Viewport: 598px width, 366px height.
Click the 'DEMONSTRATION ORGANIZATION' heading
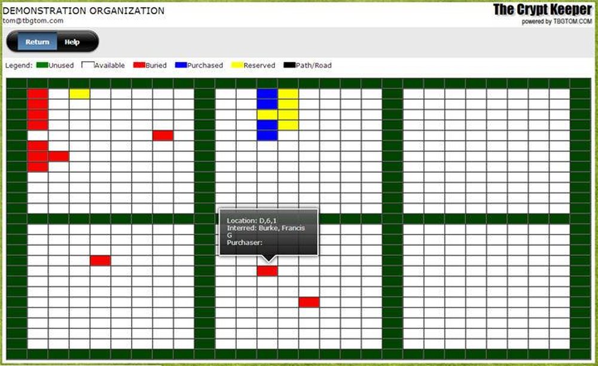coord(84,11)
